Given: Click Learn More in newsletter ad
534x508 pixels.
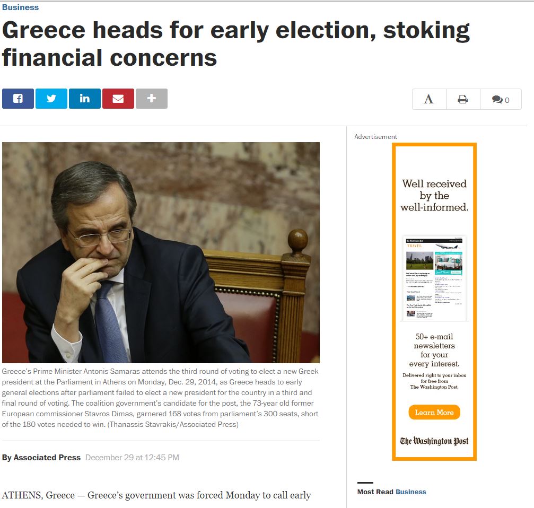Looking at the screenshot, I should click(x=434, y=412).
